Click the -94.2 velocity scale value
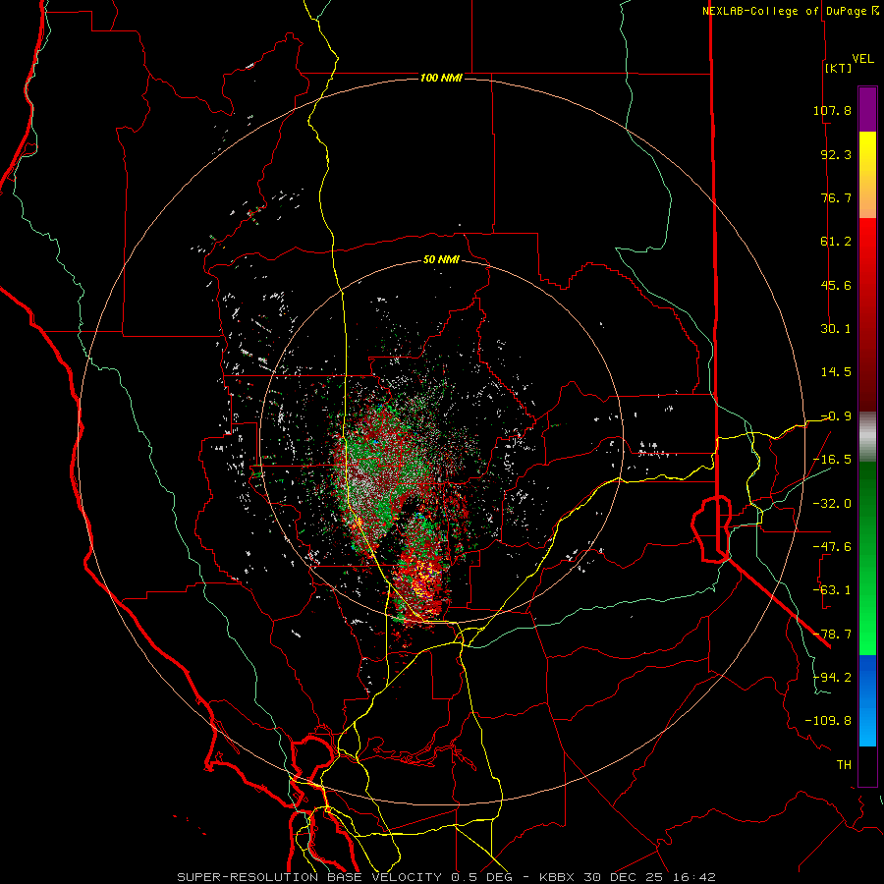The image size is (884, 884). (832, 678)
